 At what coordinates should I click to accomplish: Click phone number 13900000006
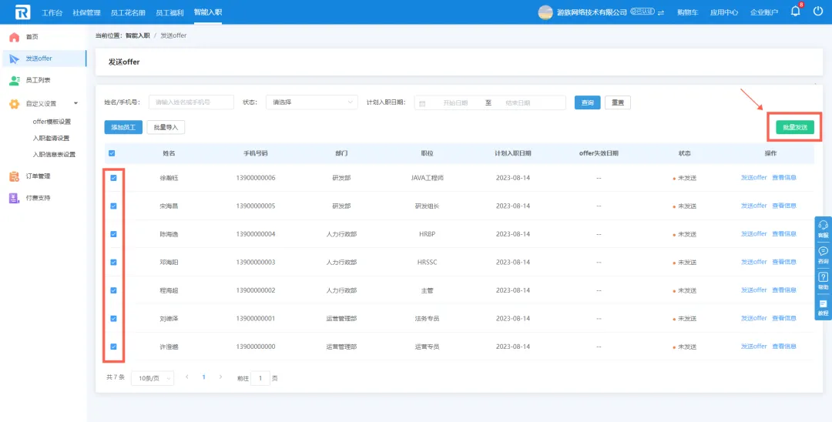click(256, 178)
